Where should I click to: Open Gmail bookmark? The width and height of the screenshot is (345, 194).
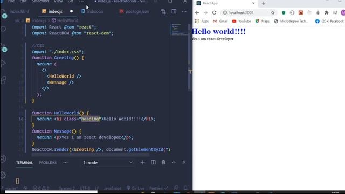(x=220, y=21)
